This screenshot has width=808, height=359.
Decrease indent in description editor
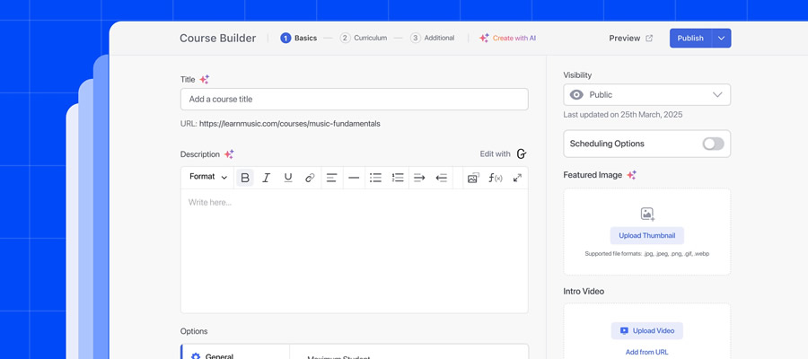click(x=441, y=178)
